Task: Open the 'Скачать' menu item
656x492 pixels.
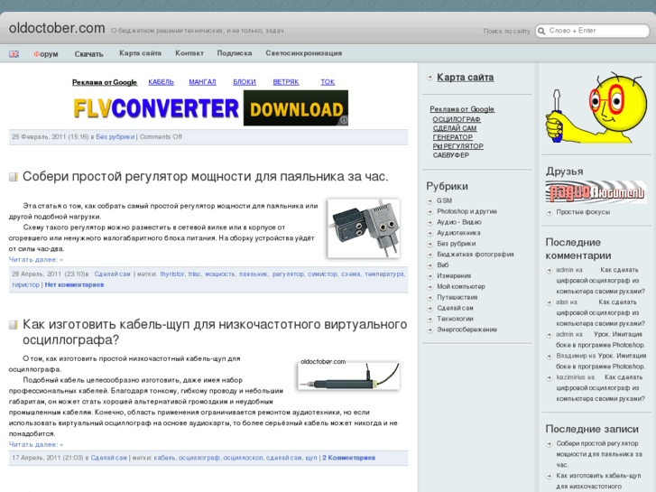Action: point(88,54)
